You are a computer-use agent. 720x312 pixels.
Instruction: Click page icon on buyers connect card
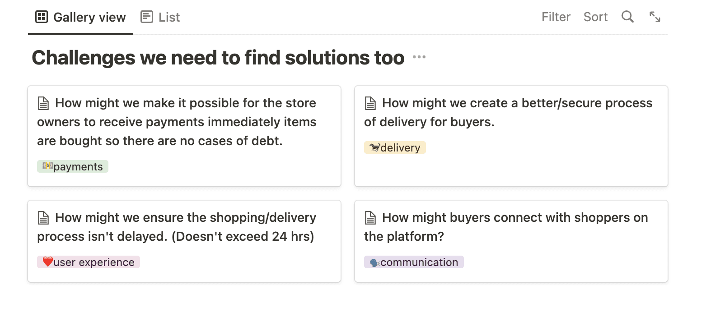(370, 218)
